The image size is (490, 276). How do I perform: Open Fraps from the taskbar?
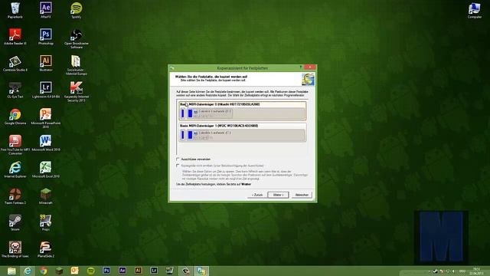[170, 271]
